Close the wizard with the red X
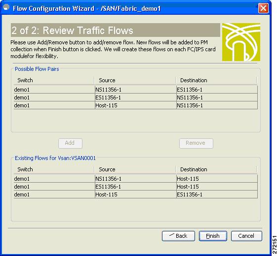Viewport: 278px width, 256px height. tap(263, 8)
